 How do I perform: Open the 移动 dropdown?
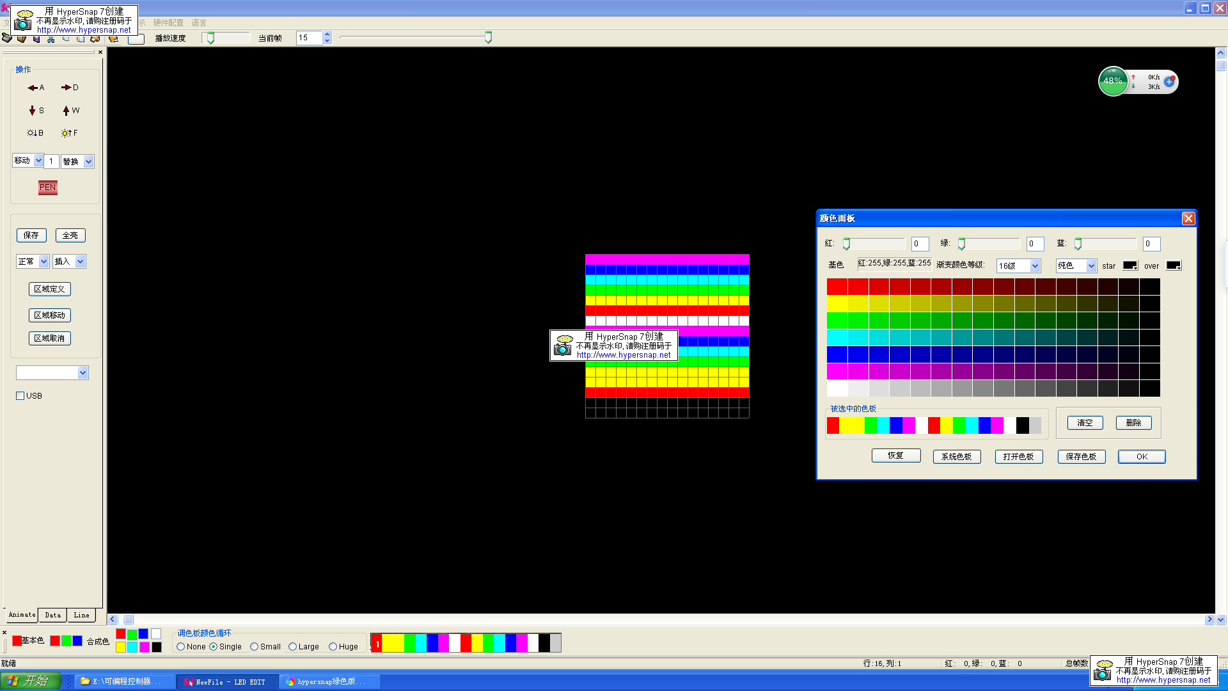pos(38,161)
